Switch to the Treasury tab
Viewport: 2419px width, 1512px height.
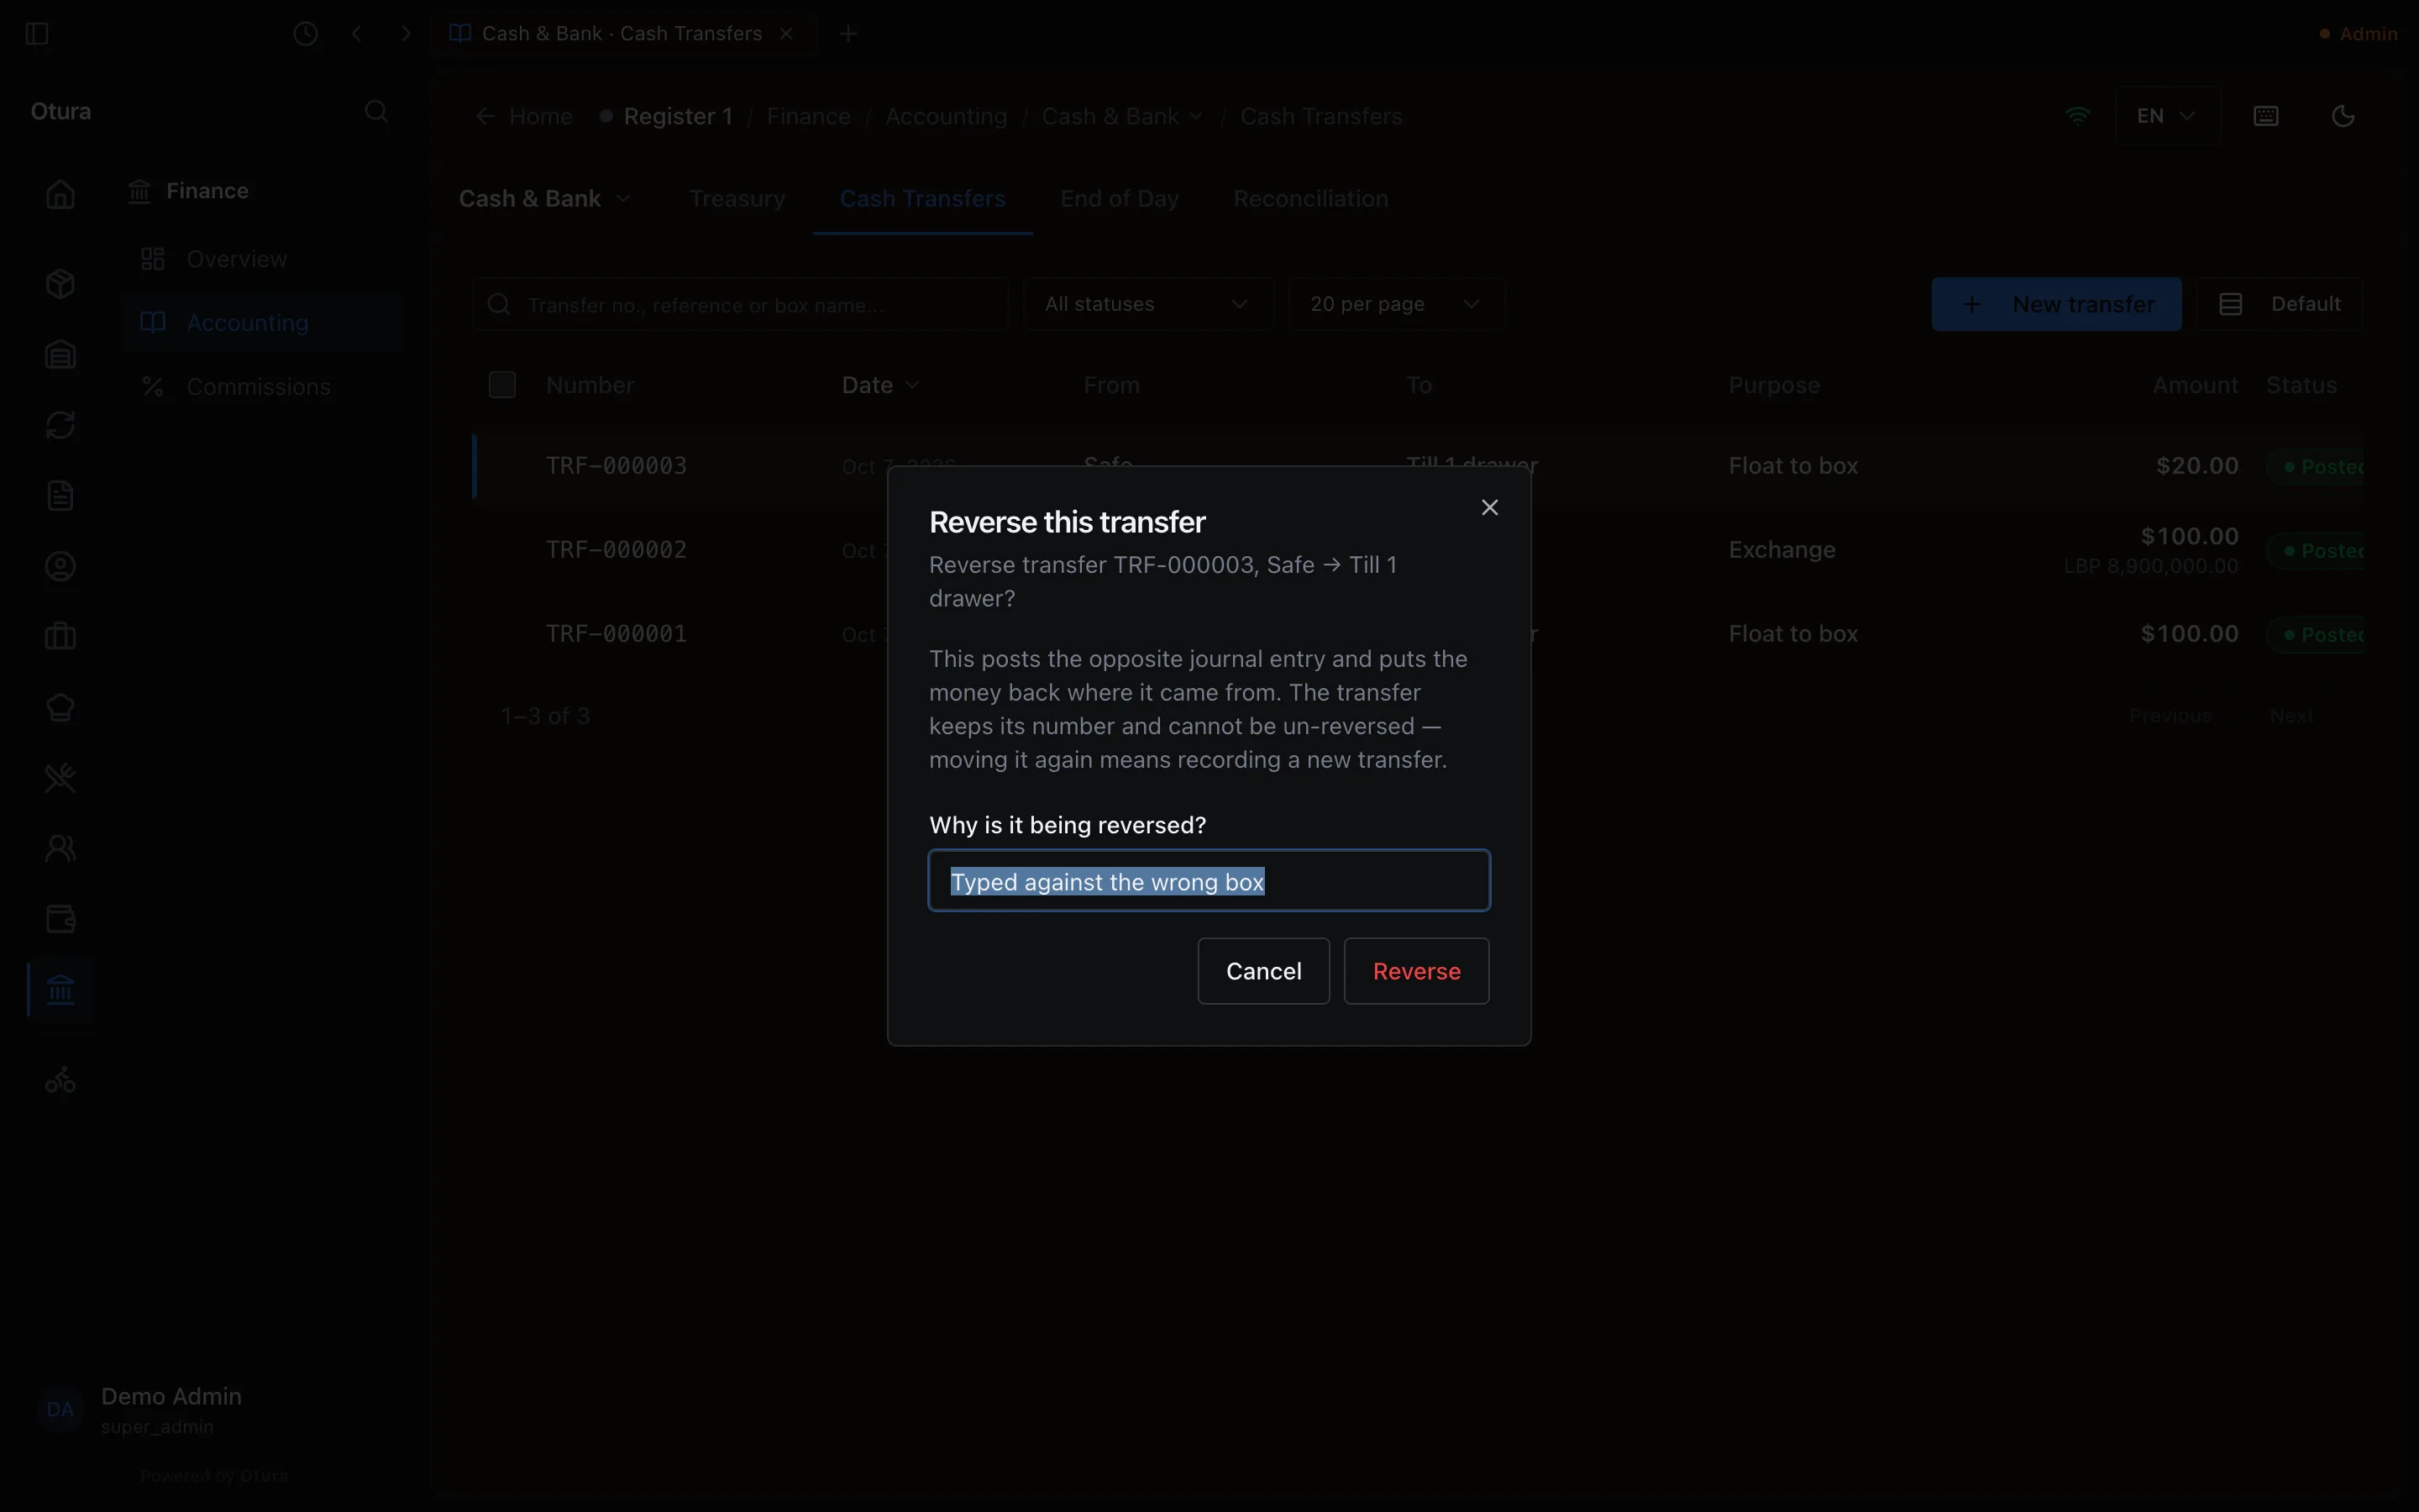coord(737,199)
